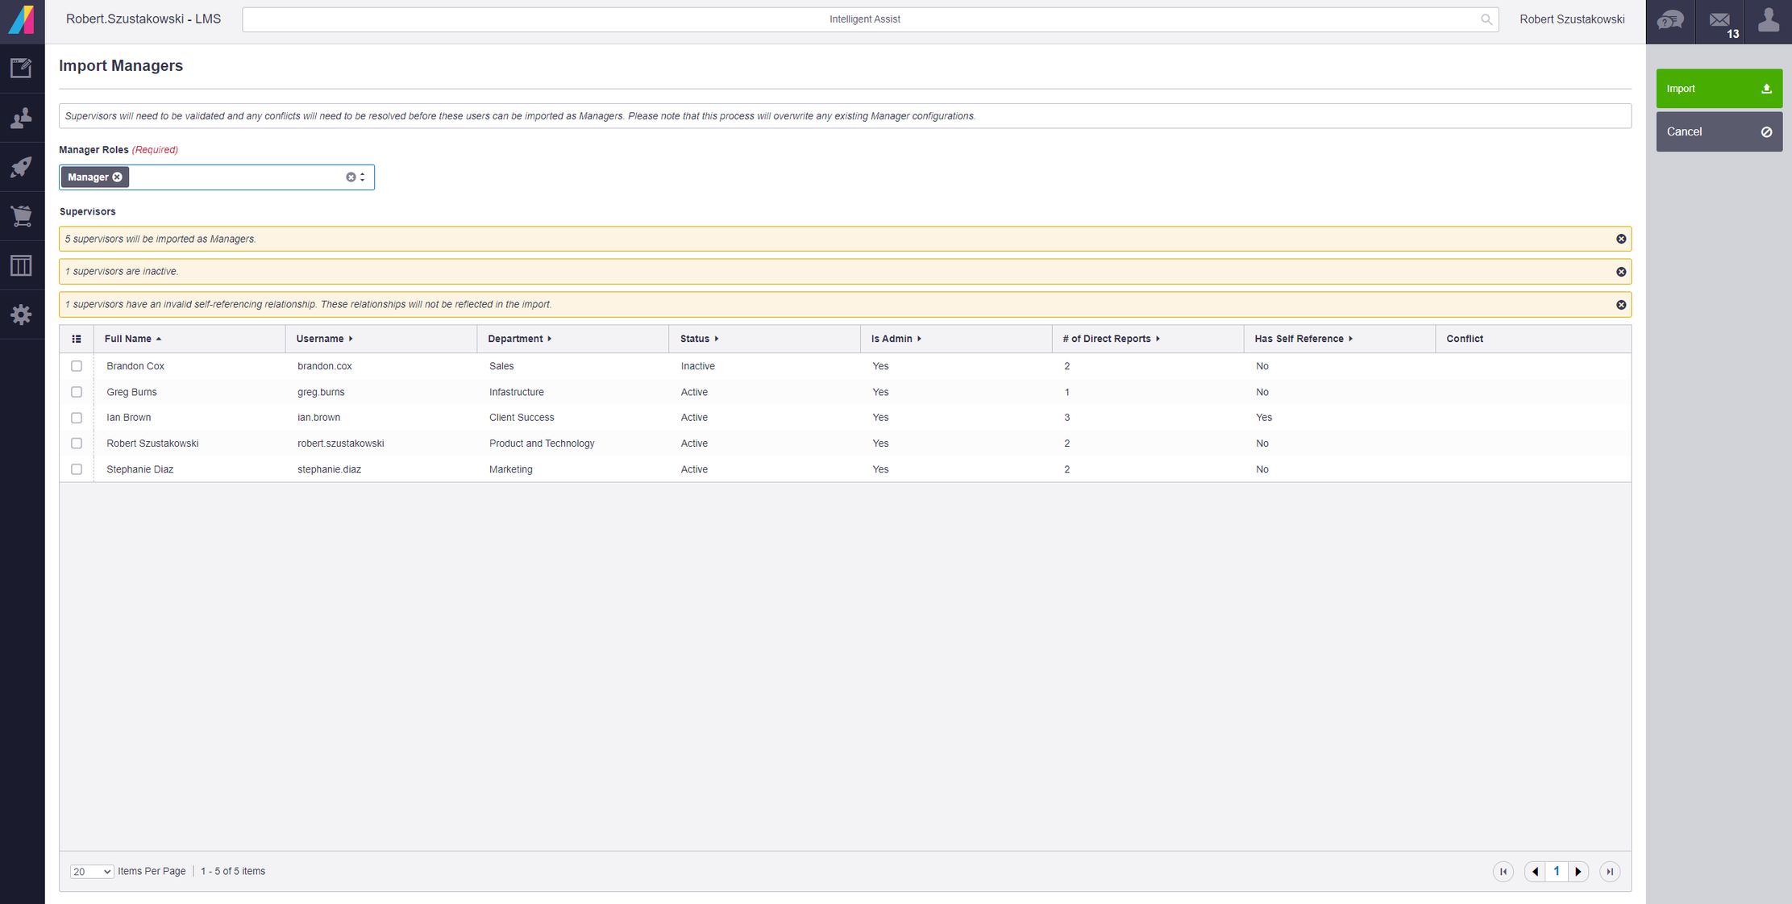Open the Has Self Reference column menu

click(x=1350, y=340)
